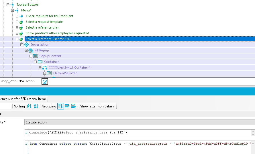
Task: Sort properties ascending A to Z
Action: (29, 106)
